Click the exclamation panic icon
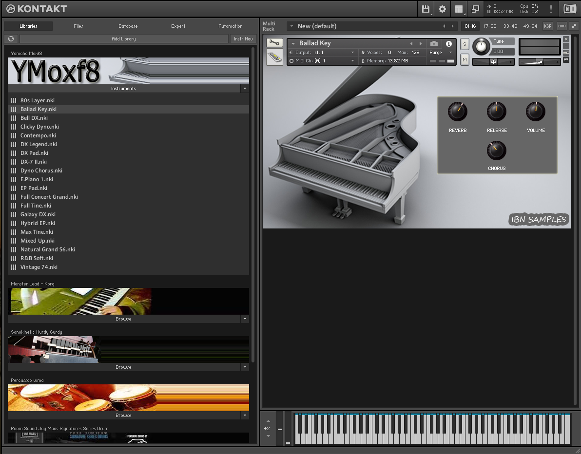Screen dimensions: 581x454 click(x=551, y=9)
